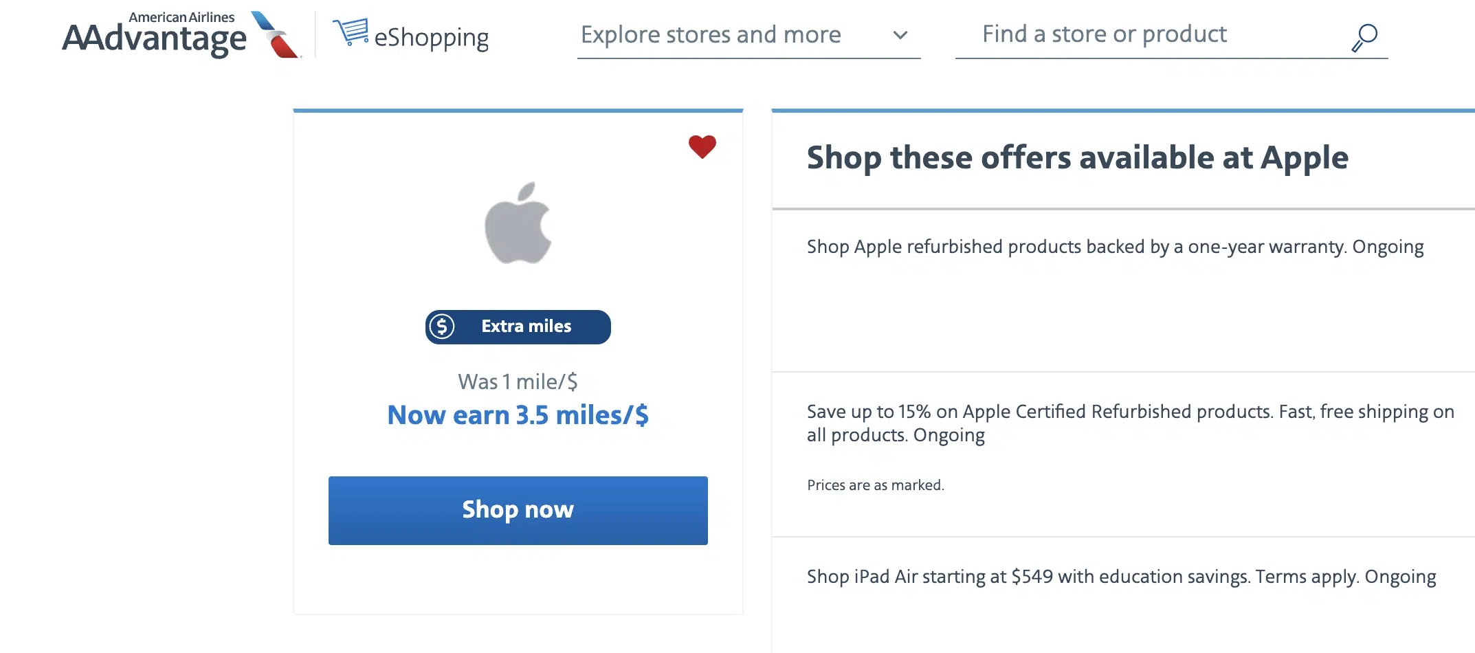The width and height of the screenshot is (1475, 653).
Task: Expand the Explore stores and more chevron
Action: point(900,35)
